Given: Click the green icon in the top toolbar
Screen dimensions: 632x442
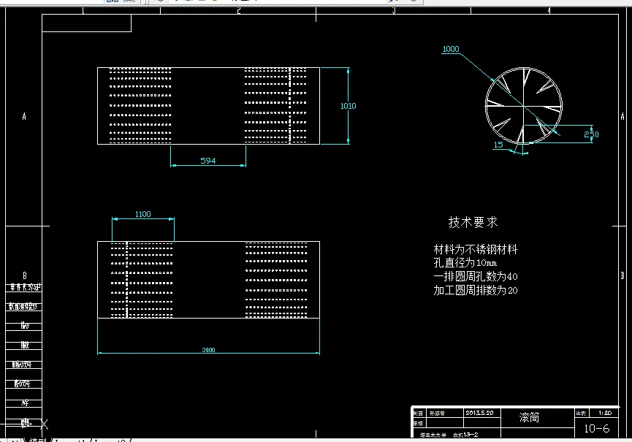Looking at the screenshot, I should [x=216, y=1].
